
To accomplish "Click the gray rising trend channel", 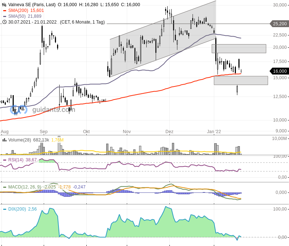I will (x=163, y=39).
